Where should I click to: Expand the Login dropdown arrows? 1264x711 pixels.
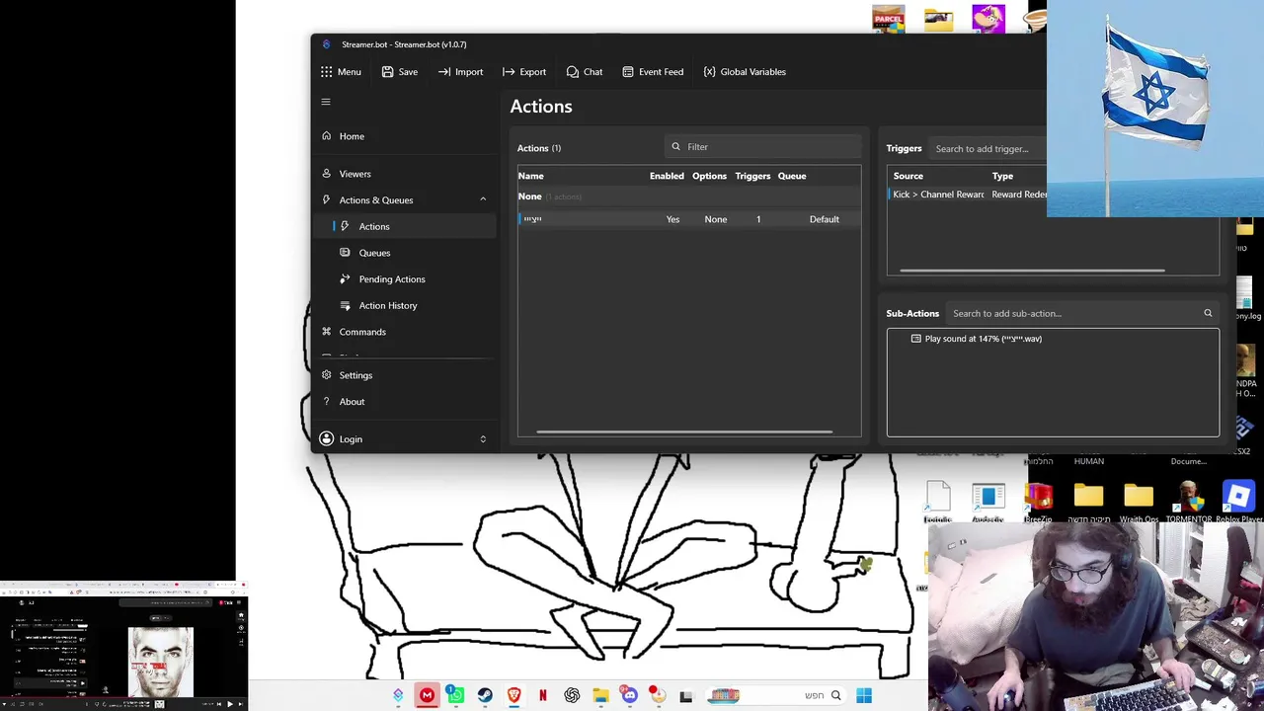tap(483, 439)
